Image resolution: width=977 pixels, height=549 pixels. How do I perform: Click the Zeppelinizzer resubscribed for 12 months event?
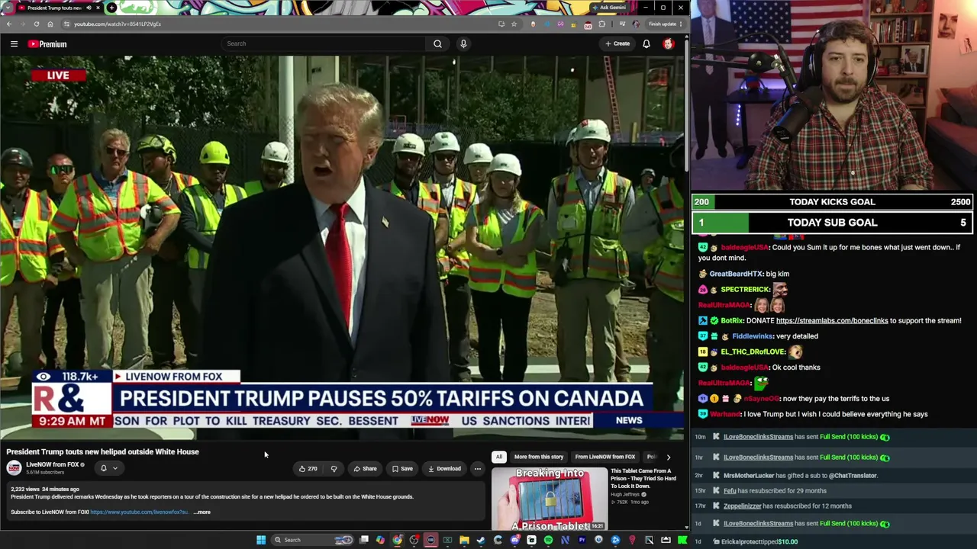[833, 506]
